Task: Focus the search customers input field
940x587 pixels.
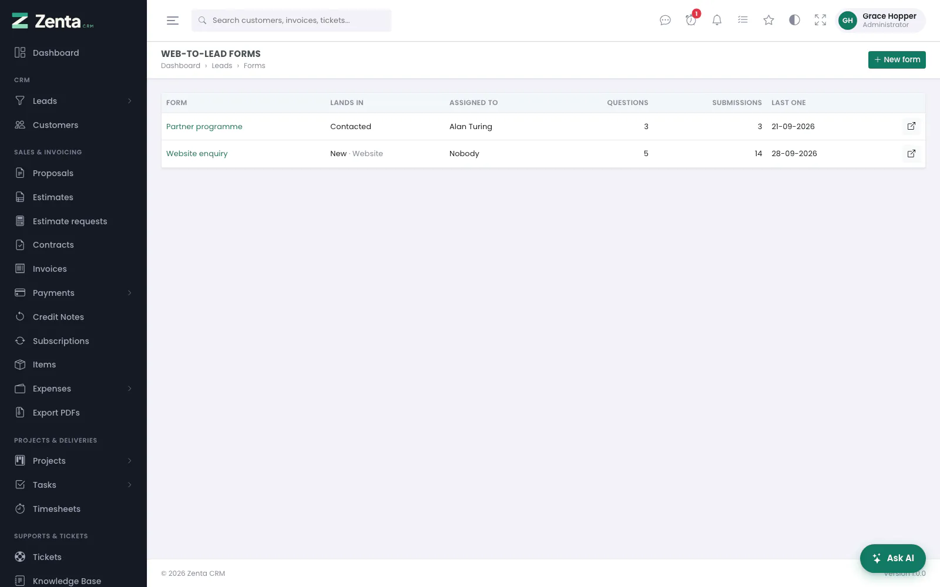Action: pyautogui.click(x=291, y=21)
